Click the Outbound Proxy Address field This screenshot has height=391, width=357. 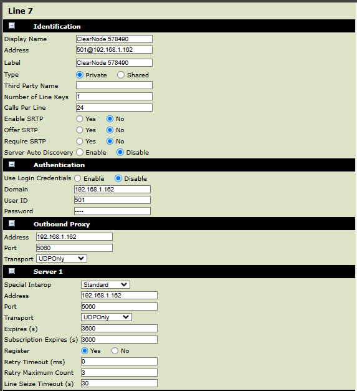(74, 236)
